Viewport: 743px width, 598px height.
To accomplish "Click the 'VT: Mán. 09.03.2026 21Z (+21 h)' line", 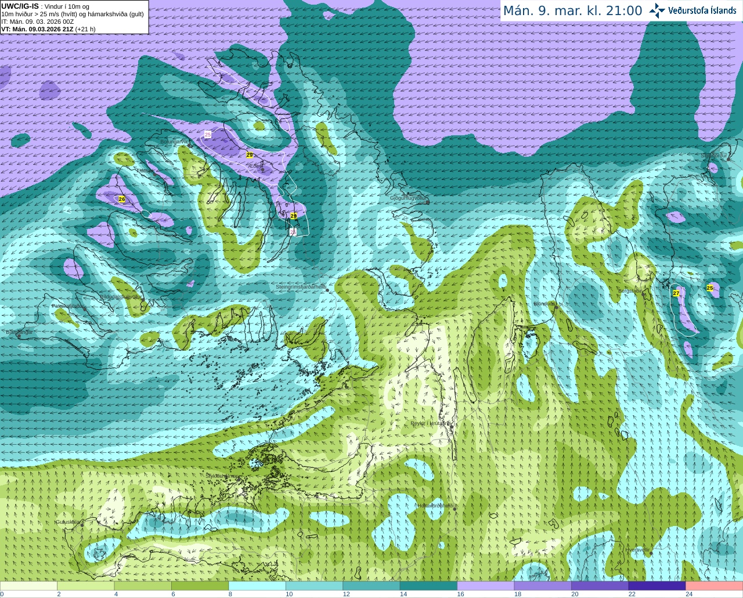I will point(48,29).
